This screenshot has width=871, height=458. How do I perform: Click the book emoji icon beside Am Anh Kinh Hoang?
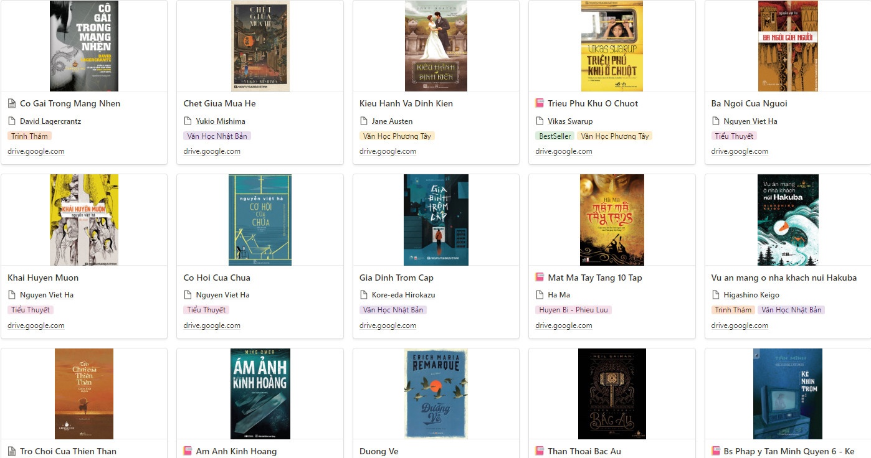(188, 451)
